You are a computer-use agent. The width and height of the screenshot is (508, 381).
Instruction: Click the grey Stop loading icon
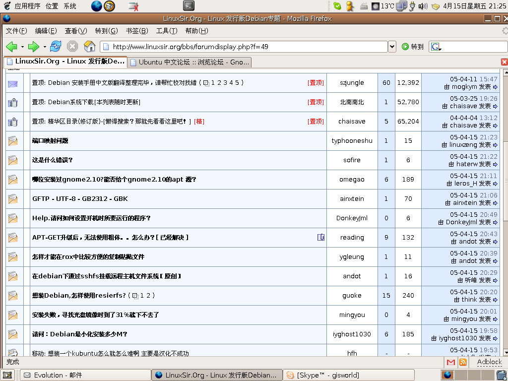[72, 46]
